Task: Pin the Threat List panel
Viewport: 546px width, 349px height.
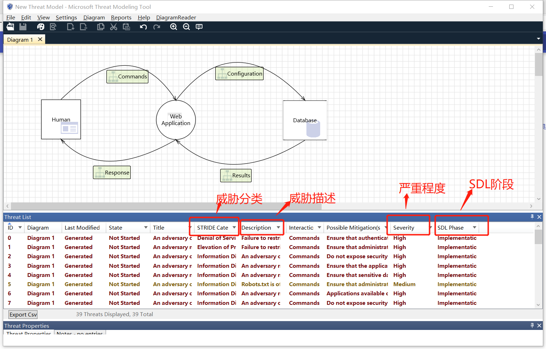Action: coord(532,217)
